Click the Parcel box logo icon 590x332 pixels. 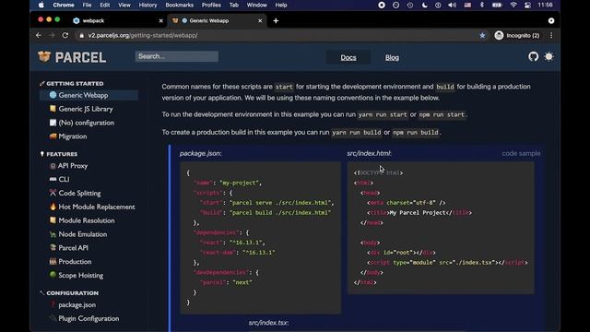[x=44, y=57]
